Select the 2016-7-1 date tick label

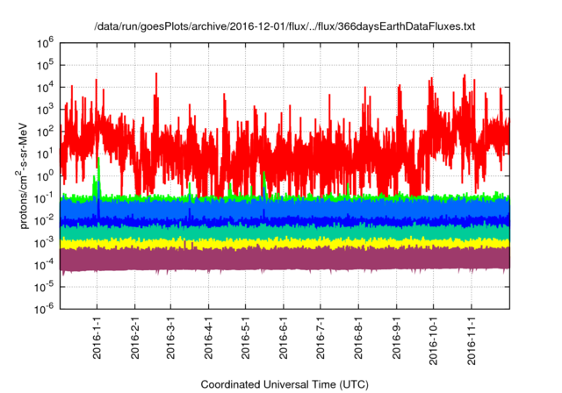pos(321,337)
